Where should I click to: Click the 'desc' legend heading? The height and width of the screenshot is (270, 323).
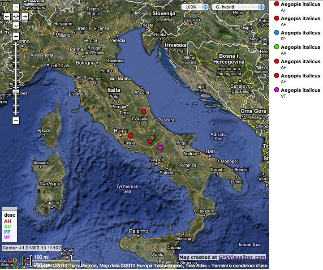pos(9,215)
